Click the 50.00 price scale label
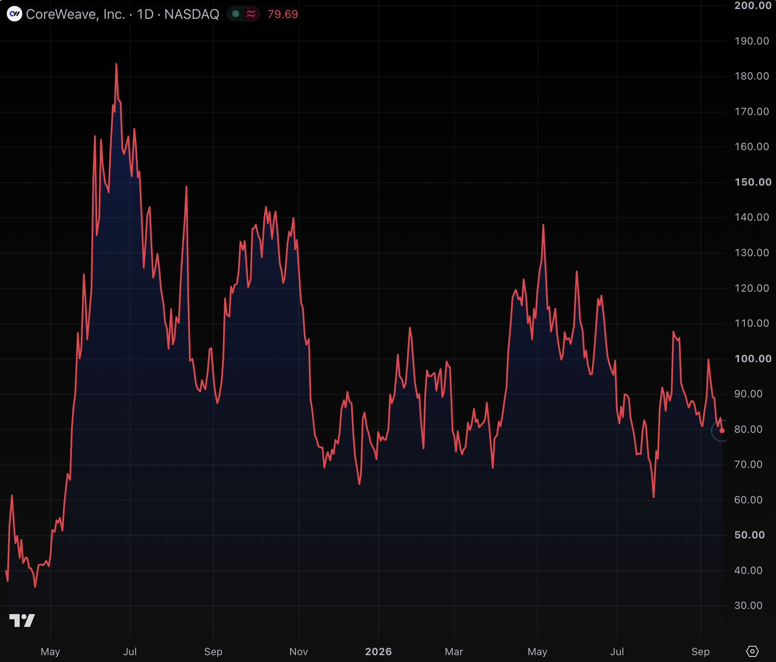 [x=749, y=535]
